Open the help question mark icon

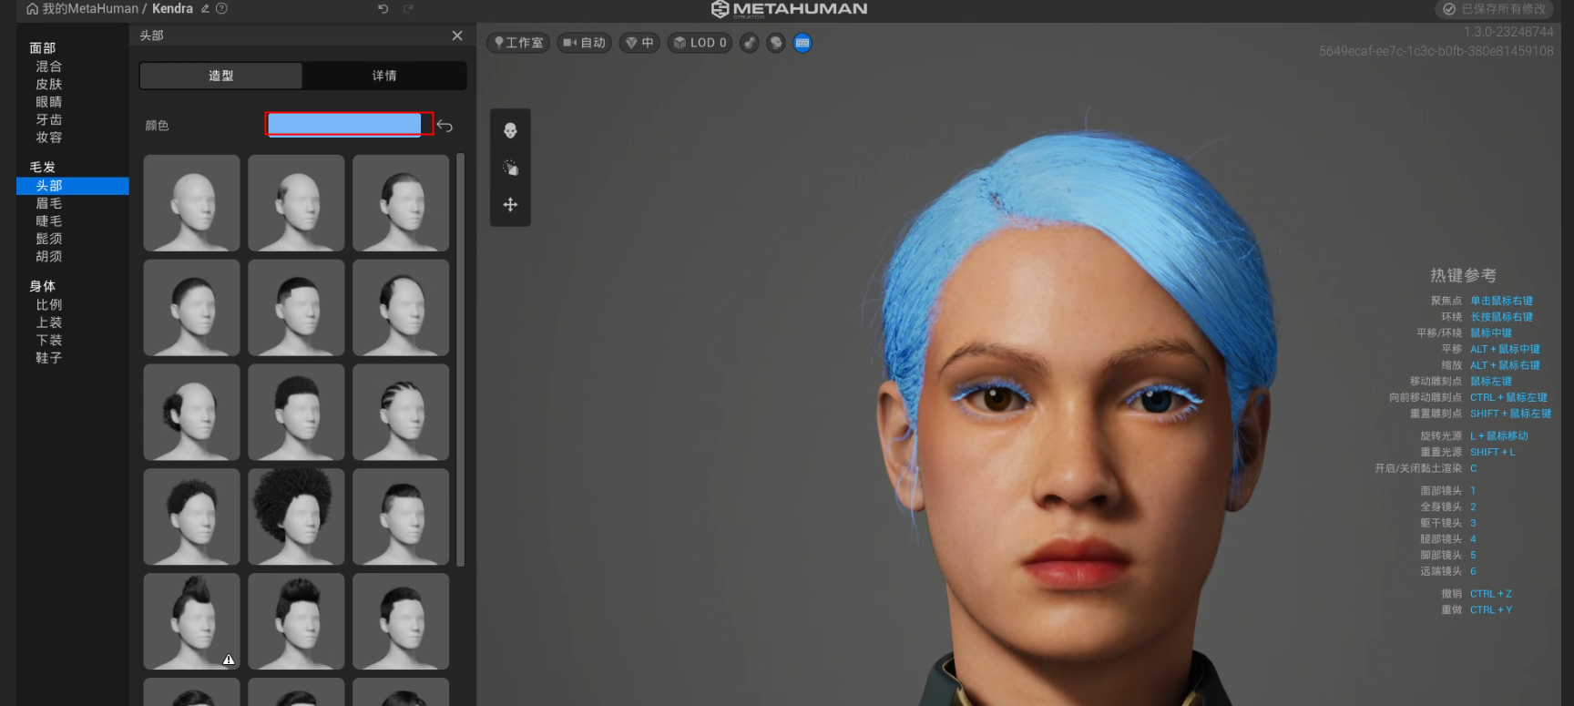221,9
